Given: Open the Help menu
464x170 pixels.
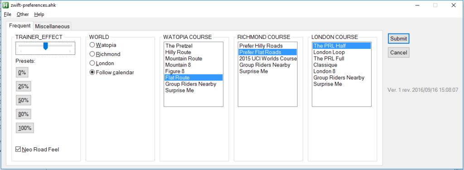Looking at the screenshot, I should pos(39,14).
